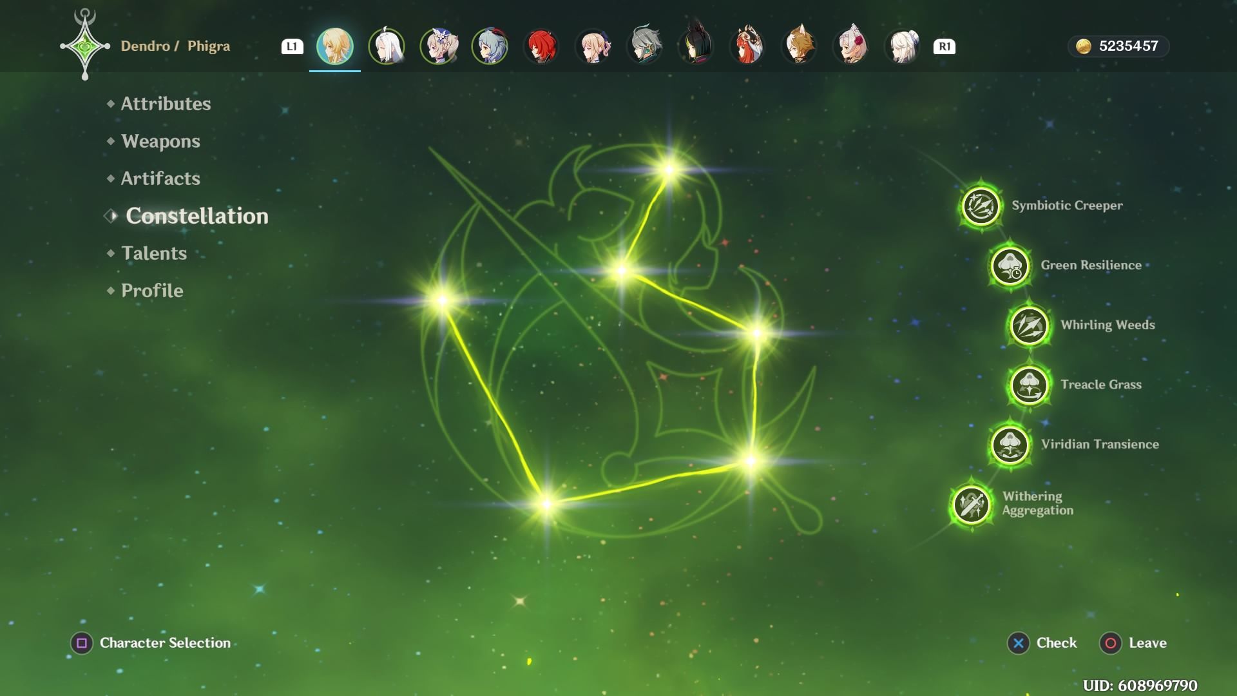Viewport: 1237px width, 696px height.
Task: Switch to next character with R1
Action: 944,46
